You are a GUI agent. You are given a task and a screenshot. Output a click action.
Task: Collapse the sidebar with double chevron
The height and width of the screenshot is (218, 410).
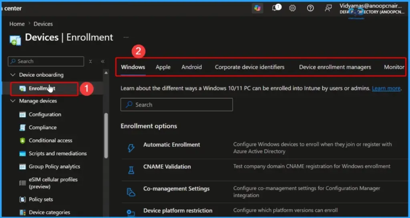click(103, 61)
